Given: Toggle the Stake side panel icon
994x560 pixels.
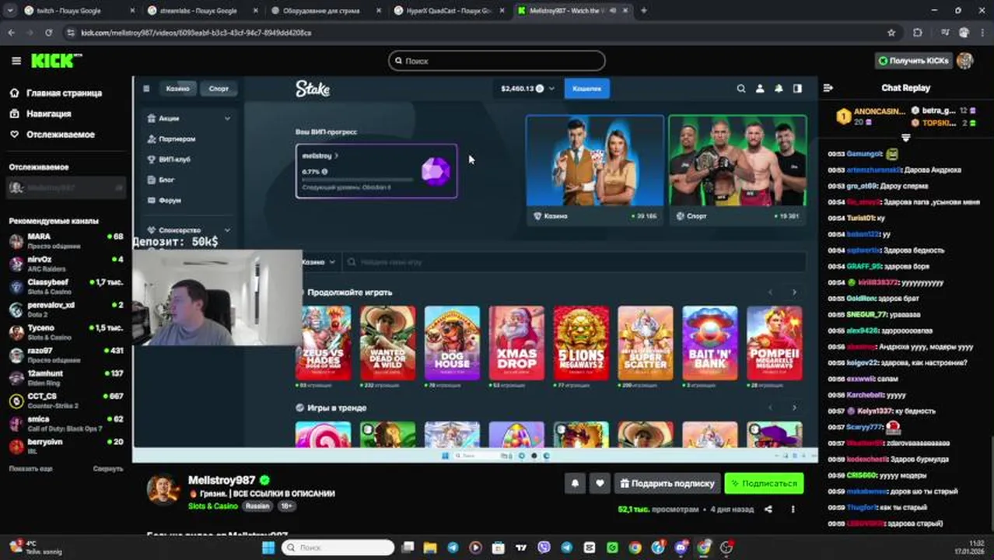Looking at the screenshot, I should coord(797,89).
